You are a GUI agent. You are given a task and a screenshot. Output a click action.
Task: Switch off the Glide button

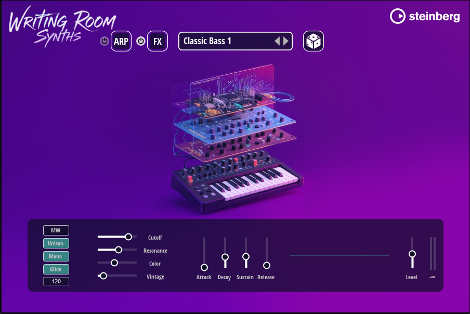click(56, 269)
